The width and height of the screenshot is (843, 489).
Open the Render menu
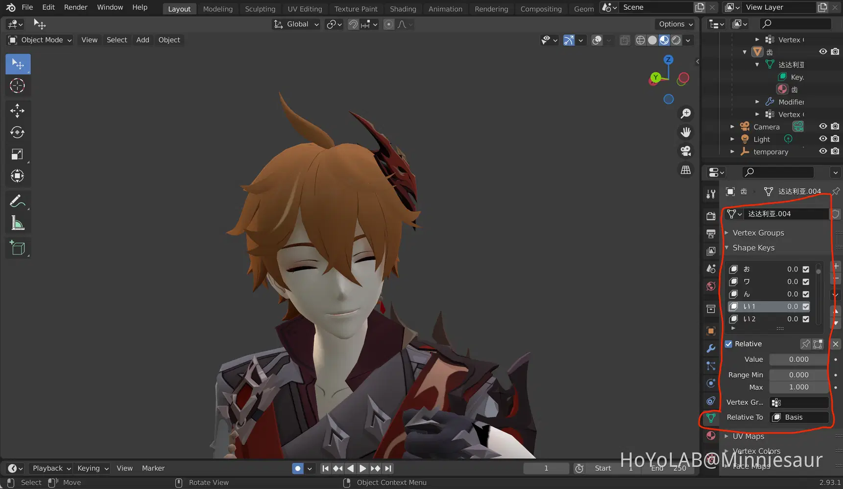pos(75,7)
